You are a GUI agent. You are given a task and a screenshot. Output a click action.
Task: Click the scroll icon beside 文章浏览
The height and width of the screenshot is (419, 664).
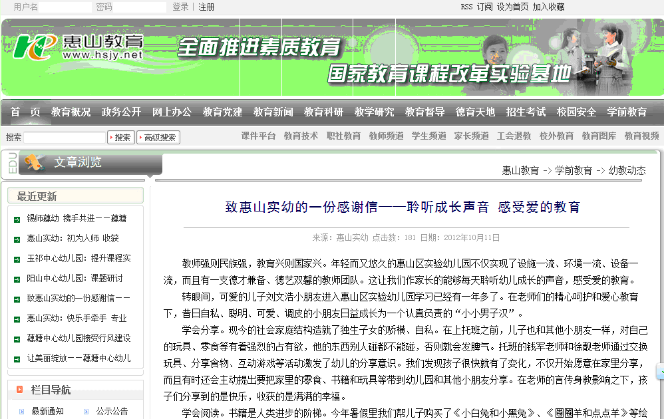point(35,162)
